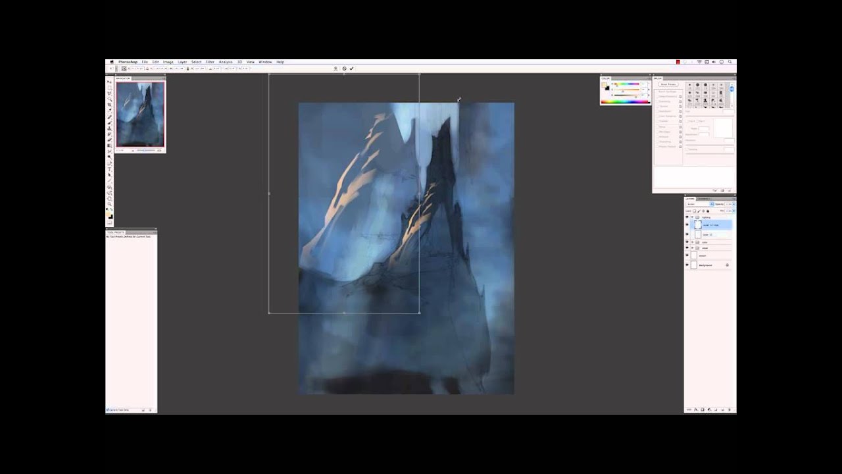Viewport: 842px width, 474px height.
Task: Toggle the Noise brush checkbox
Action: 657,127
